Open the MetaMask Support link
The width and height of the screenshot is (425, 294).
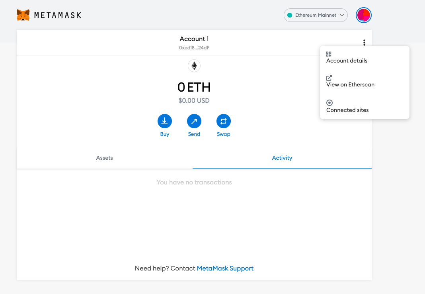click(225, 268)
